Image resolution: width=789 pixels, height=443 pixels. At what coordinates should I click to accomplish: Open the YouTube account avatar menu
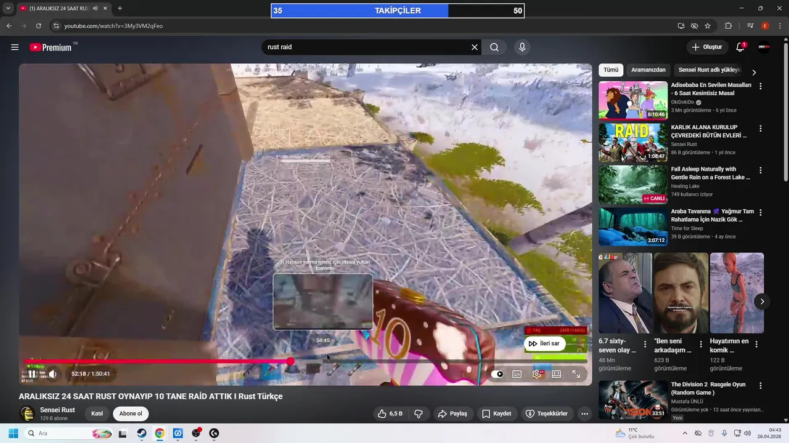[764, 47]
